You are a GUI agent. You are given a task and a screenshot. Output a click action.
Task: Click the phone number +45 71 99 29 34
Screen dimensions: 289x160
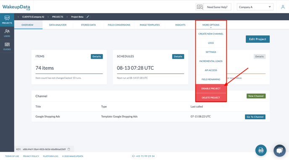145,156
